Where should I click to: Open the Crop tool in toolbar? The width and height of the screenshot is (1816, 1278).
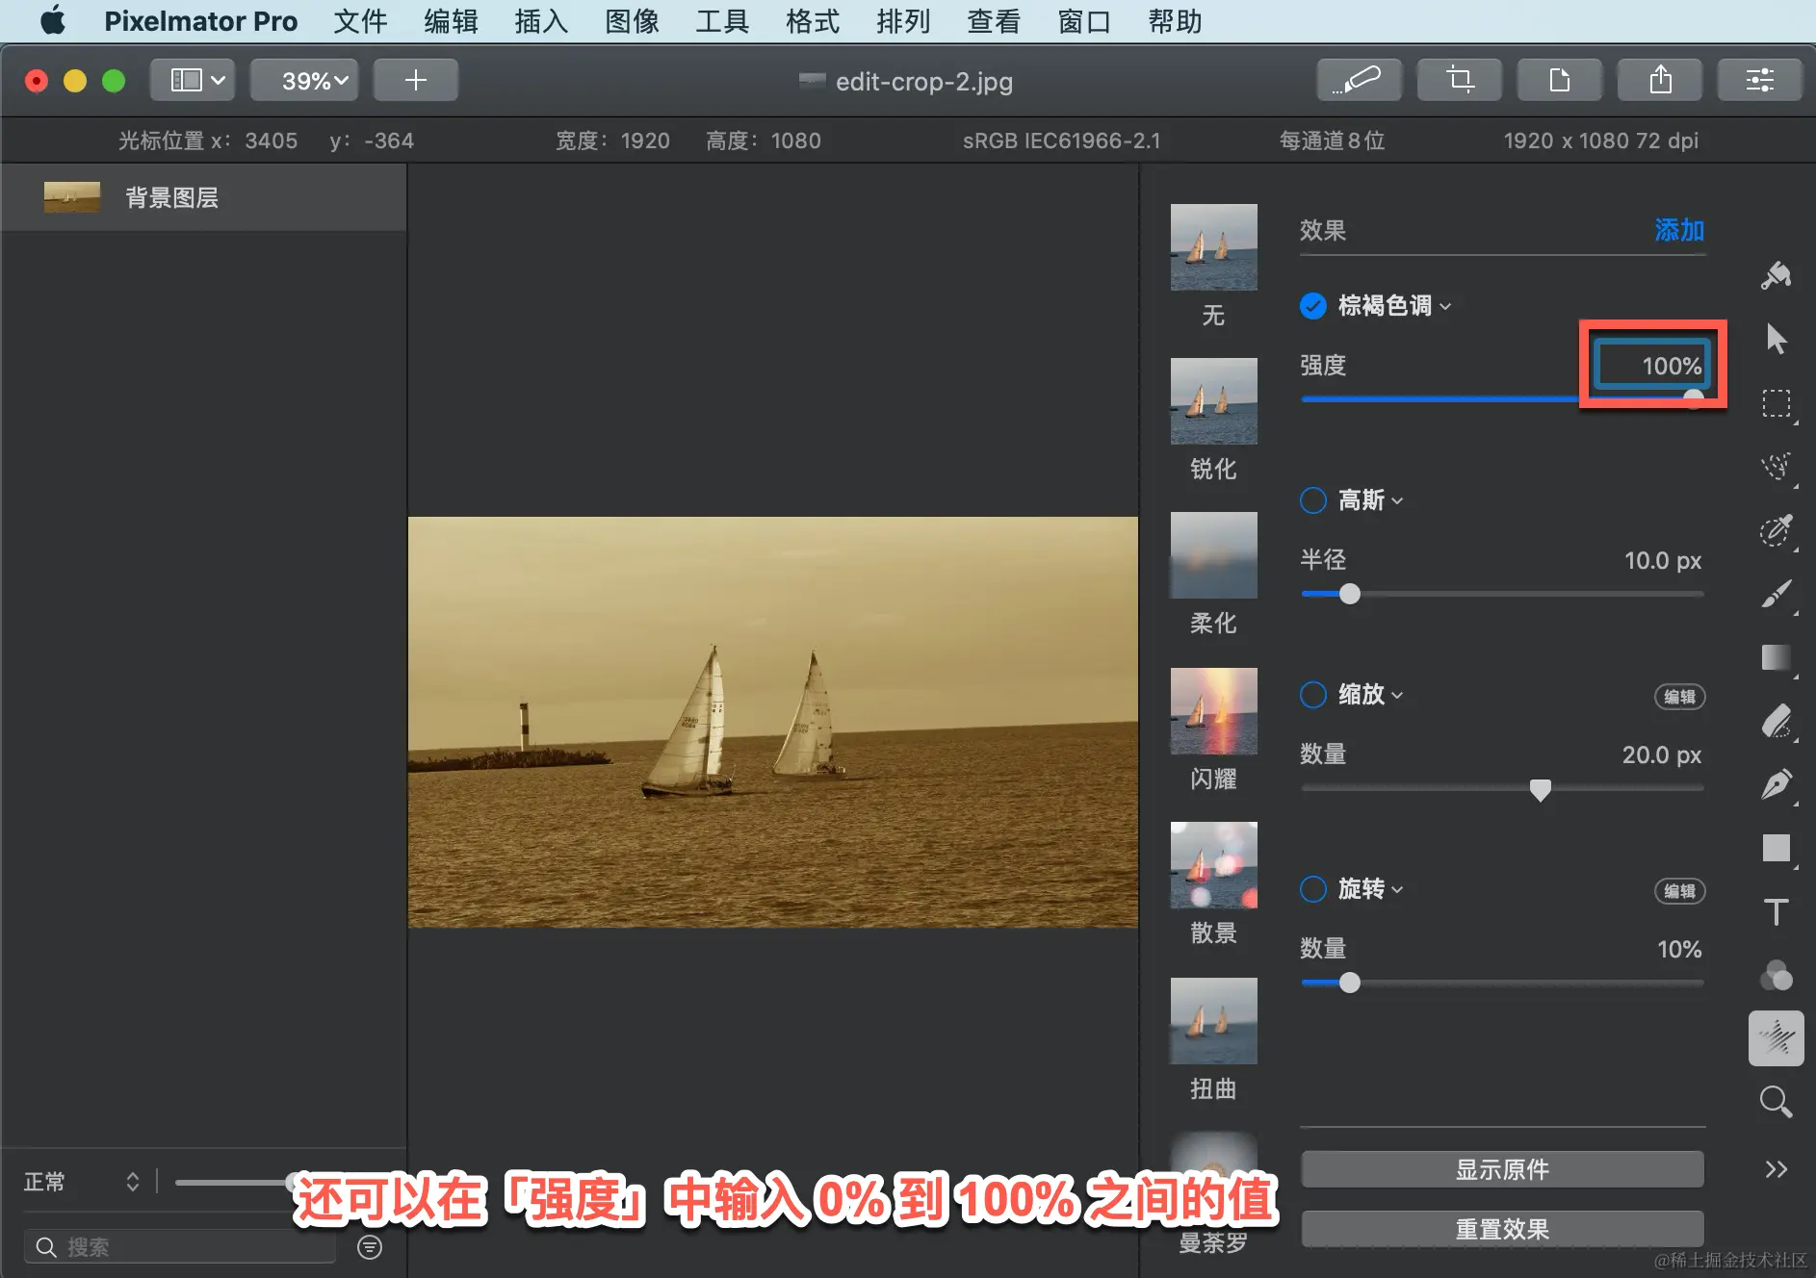point(1459,80)
